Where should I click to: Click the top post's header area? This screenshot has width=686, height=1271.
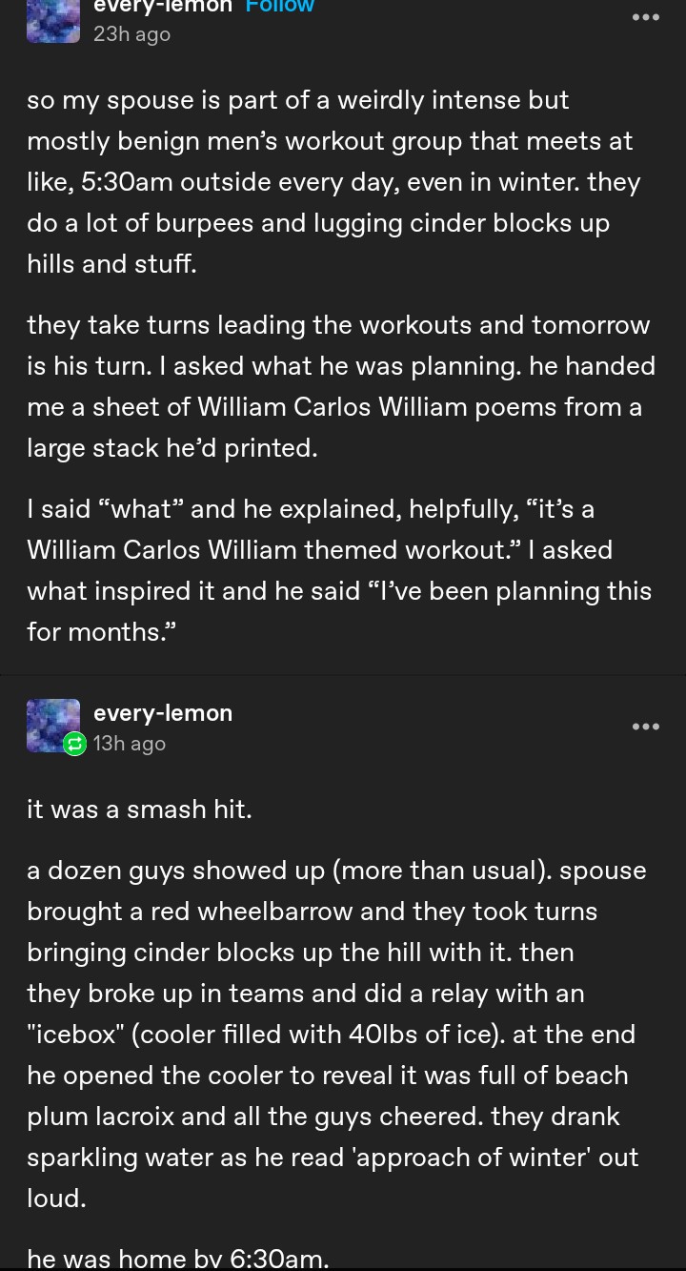click(x=343, y=21)
